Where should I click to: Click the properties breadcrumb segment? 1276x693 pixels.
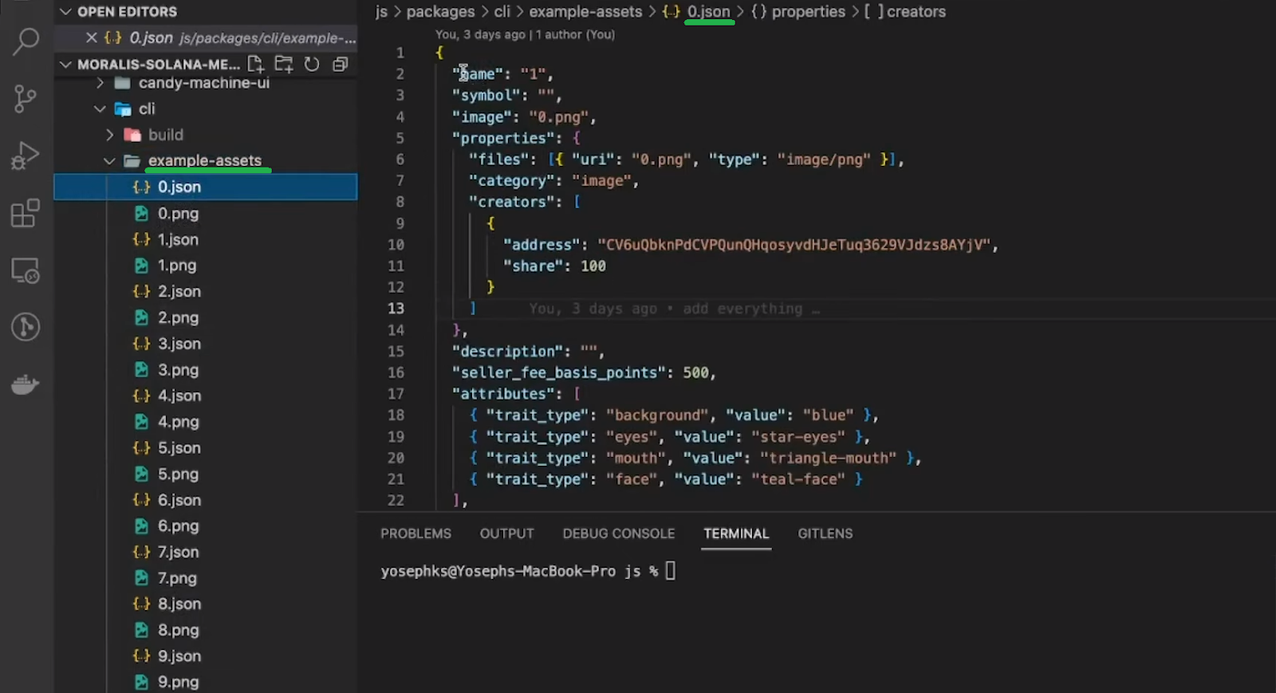coord(808,12)
